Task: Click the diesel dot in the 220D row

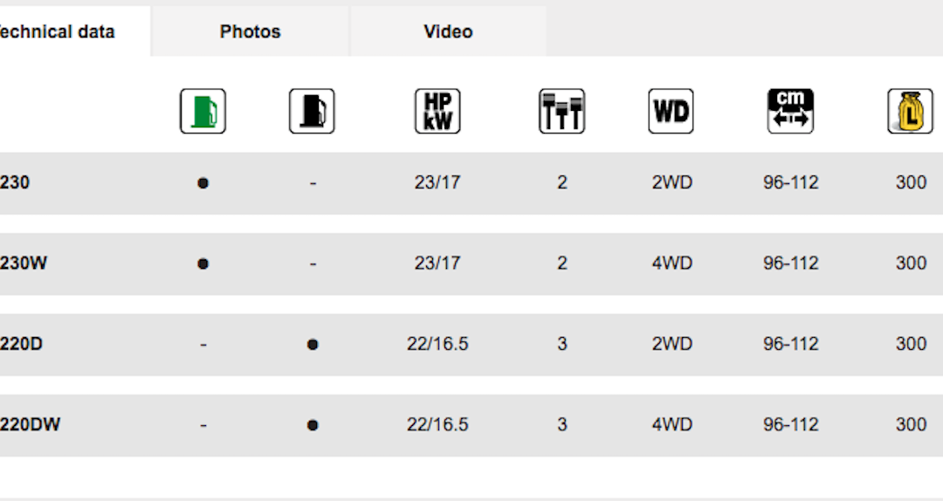Action: pos(313,345)
